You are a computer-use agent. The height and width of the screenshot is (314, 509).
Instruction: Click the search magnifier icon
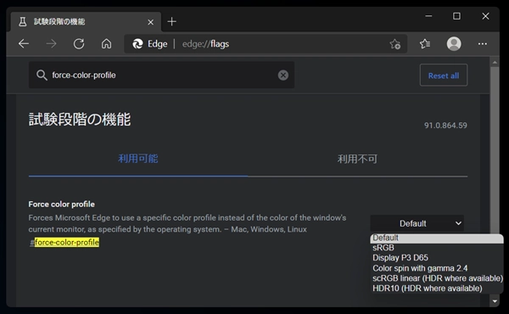42,75
